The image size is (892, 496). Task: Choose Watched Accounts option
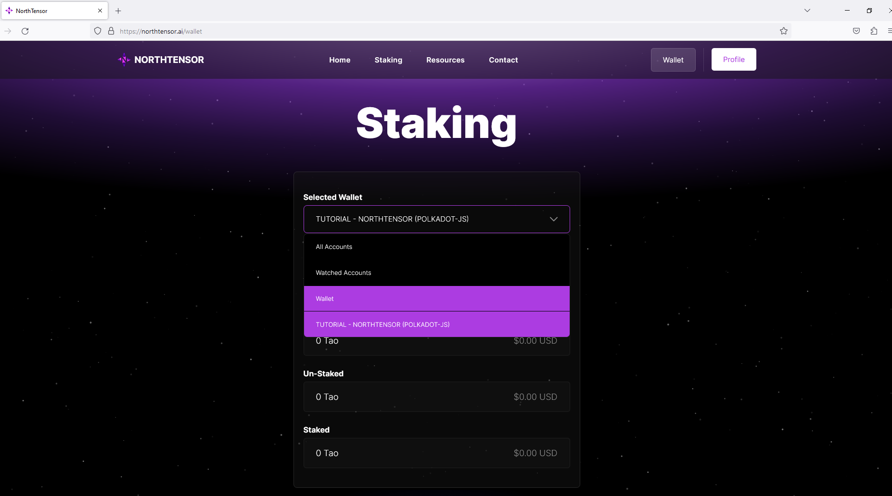pyautogui.click(x=437, y=273)
